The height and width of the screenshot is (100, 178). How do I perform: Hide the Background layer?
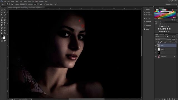point(156,57)
